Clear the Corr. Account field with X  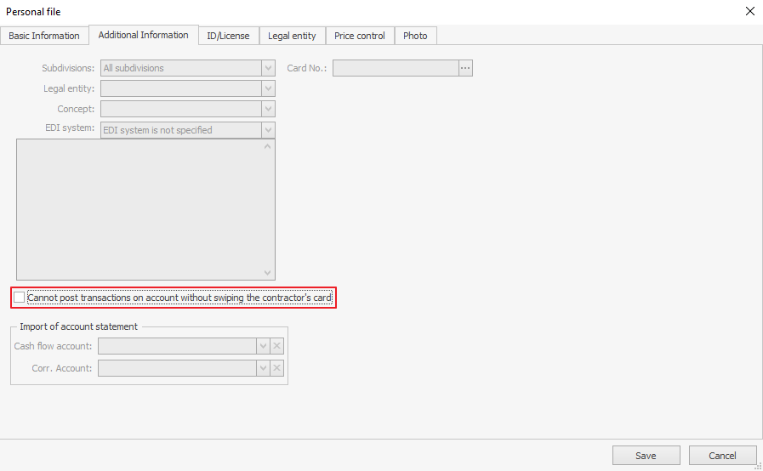(277, 368)
